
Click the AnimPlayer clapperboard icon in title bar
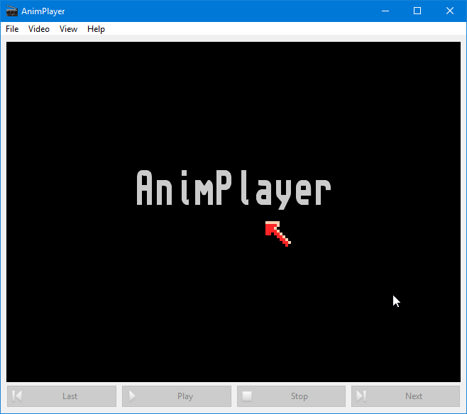[11, 11]
